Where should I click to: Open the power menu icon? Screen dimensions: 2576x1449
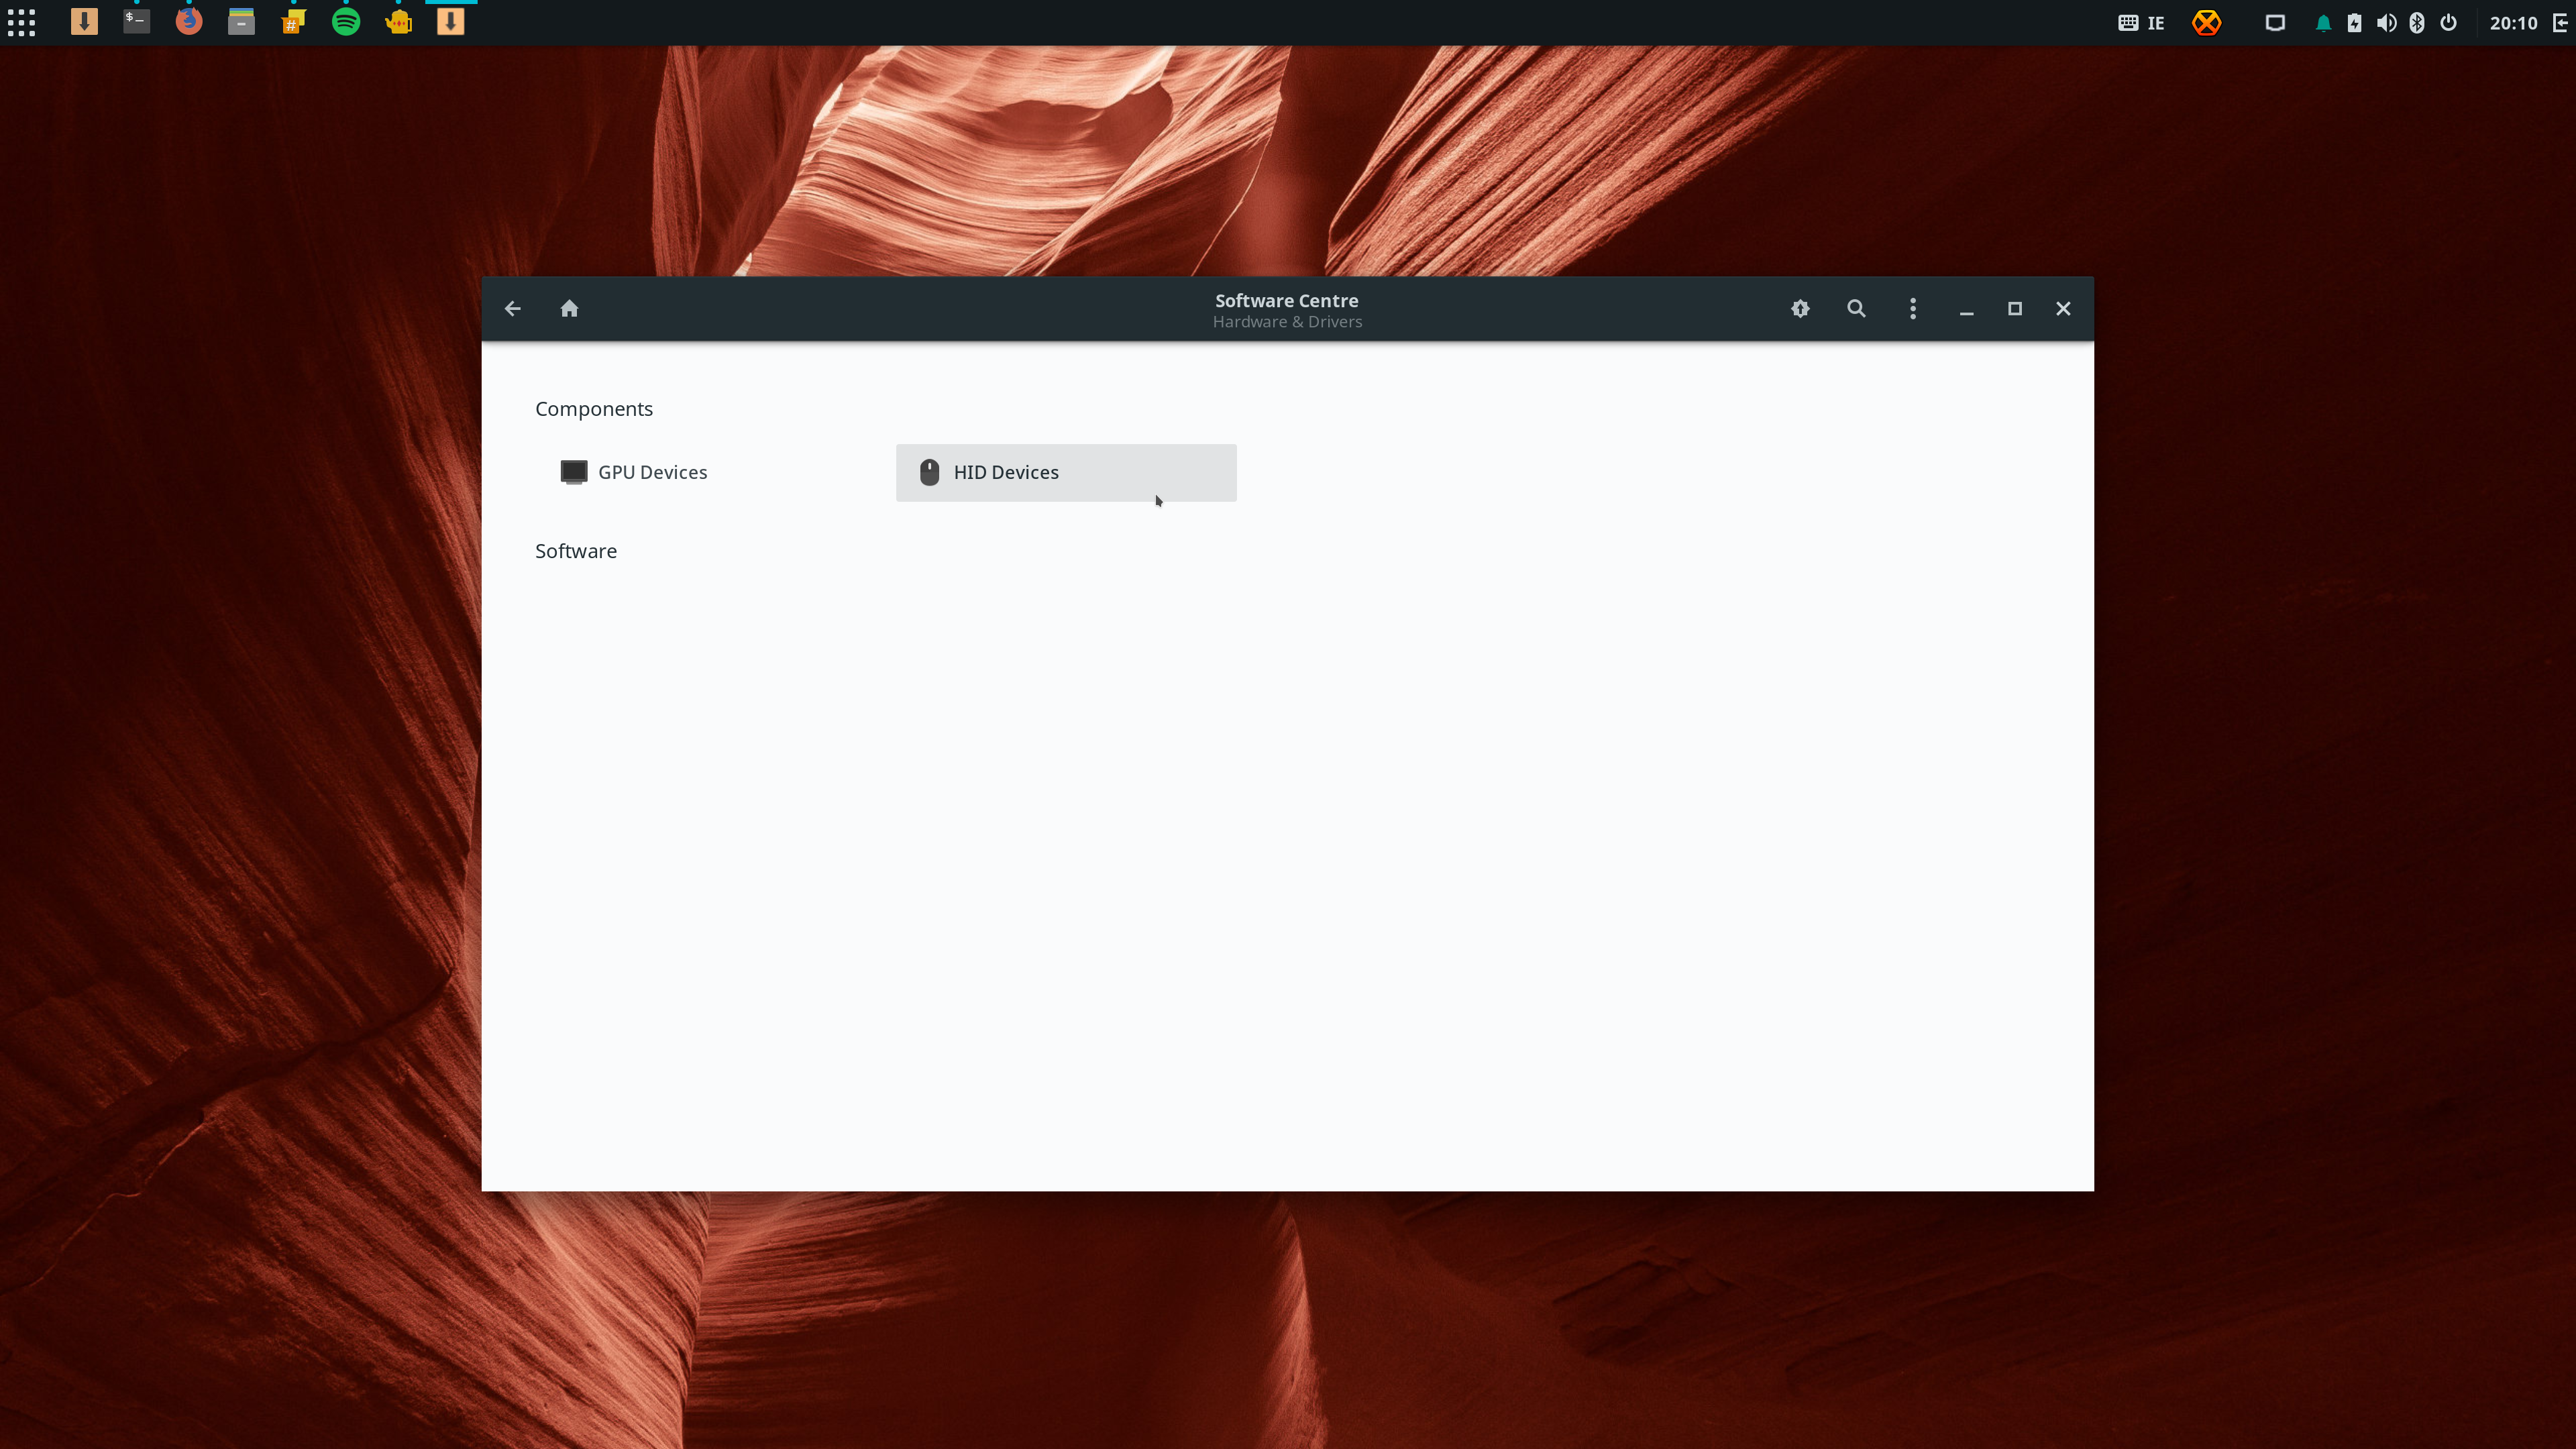(x=2448, y=23)
